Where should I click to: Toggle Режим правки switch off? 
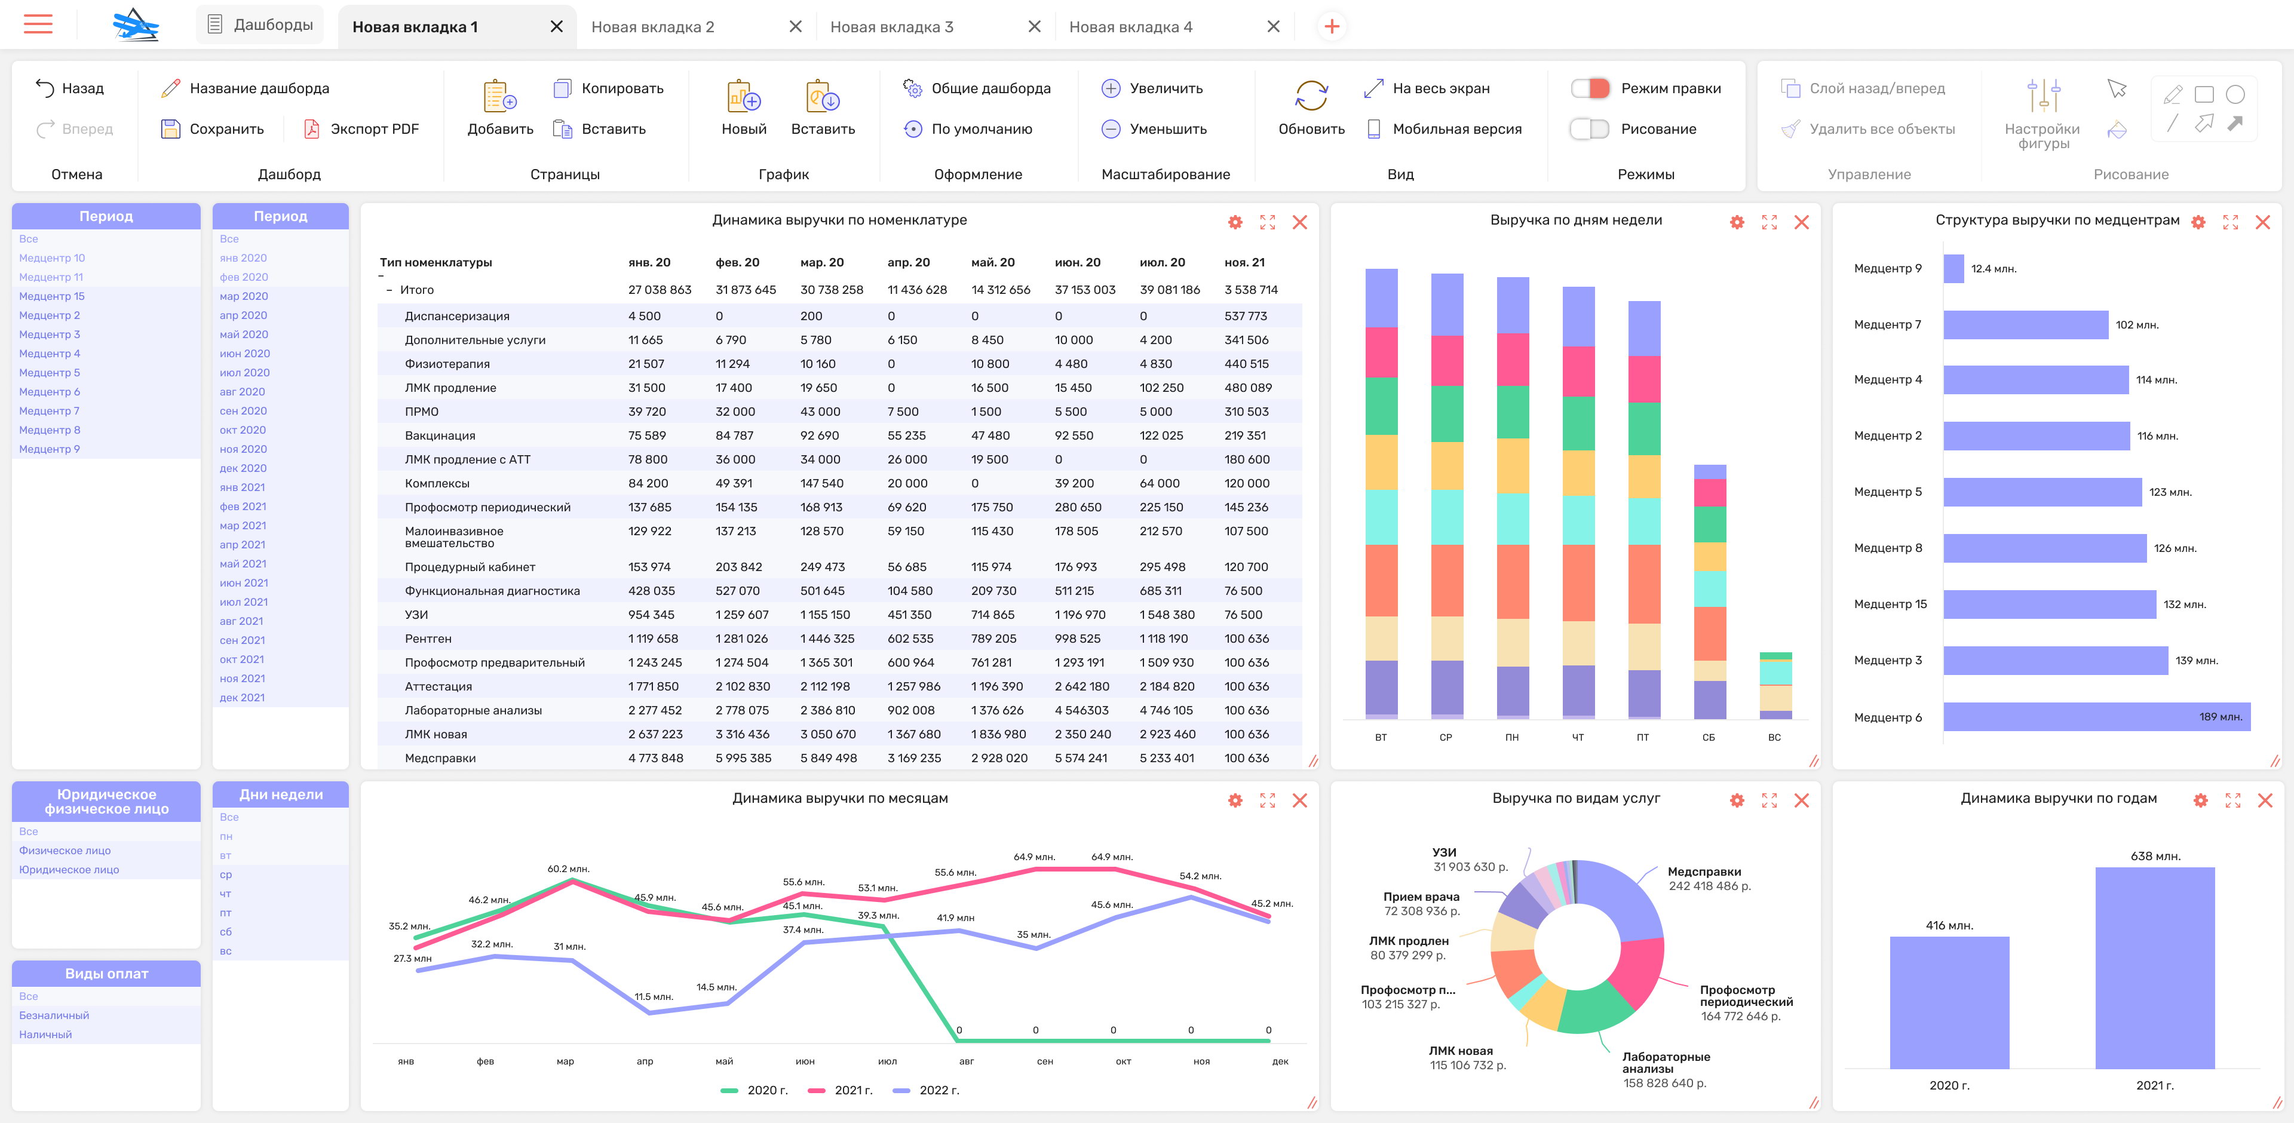(1590, 88)
